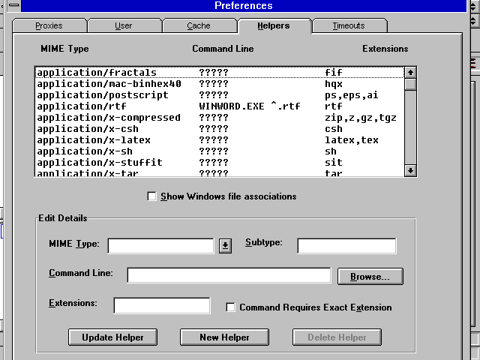Image resolution: width=480 pixels, height=360 pixels.
Task: Enable Show Windows file associations checkbox
Action: (152, 196)
